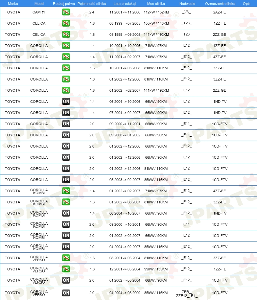Click diesel ON icon for VERSO 04.2004 -> 03.2009
Viewport: 257px width, 300px height.
[x=66, y=293]
